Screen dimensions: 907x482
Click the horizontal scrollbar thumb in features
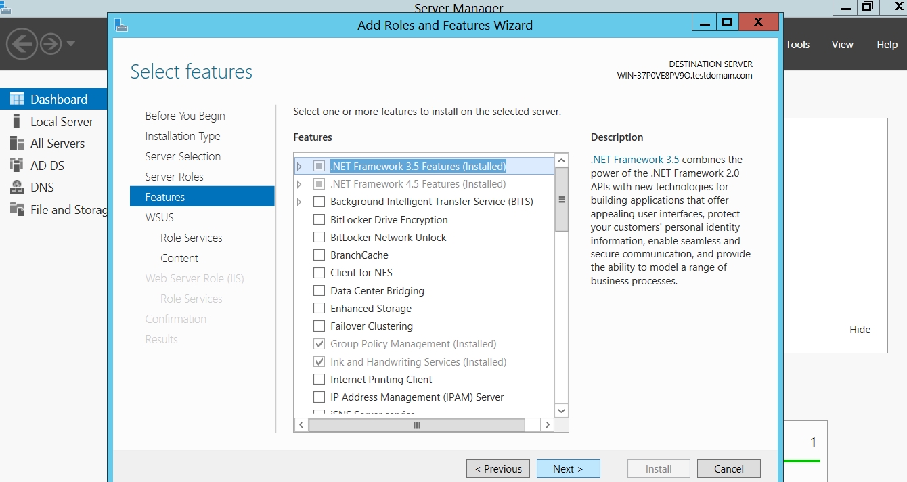coord(417,425)
